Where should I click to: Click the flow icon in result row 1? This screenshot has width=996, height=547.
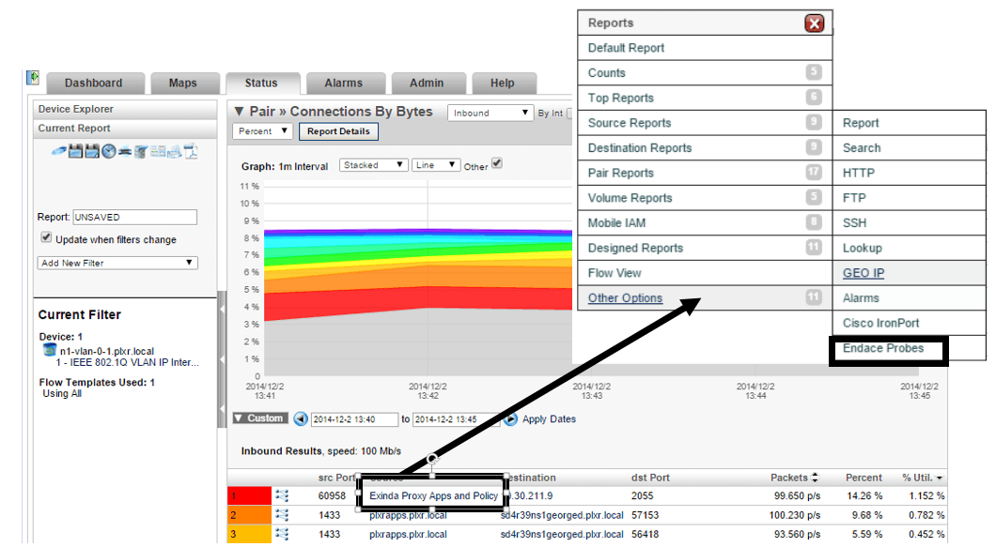click(282, 495)
